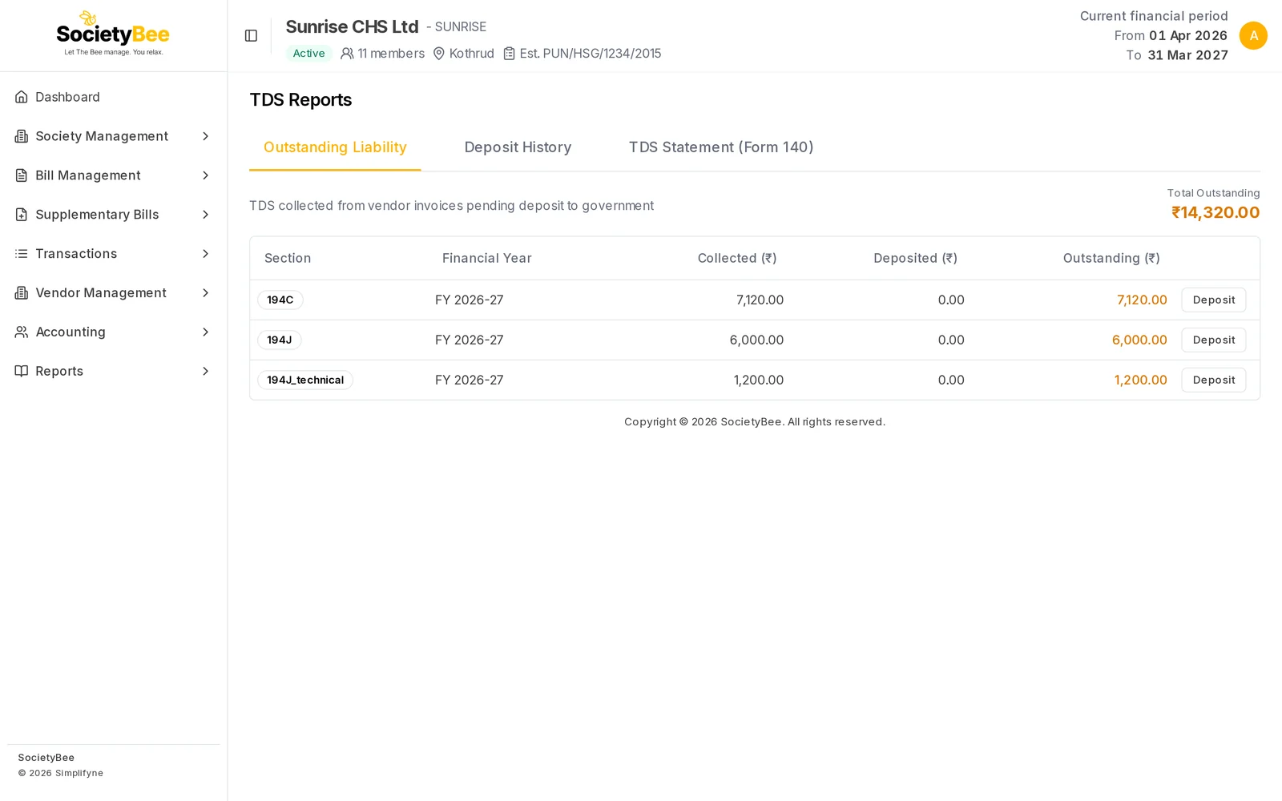This screenshot has width=1282, height=801.
Task: Click total outstanding ₹14,320.00 amount
Action: (x=1215, y=212)
